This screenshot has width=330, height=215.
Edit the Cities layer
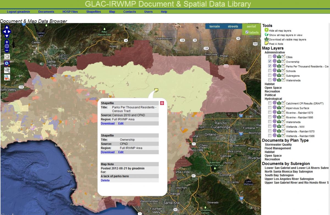click(x=283, y=57)
